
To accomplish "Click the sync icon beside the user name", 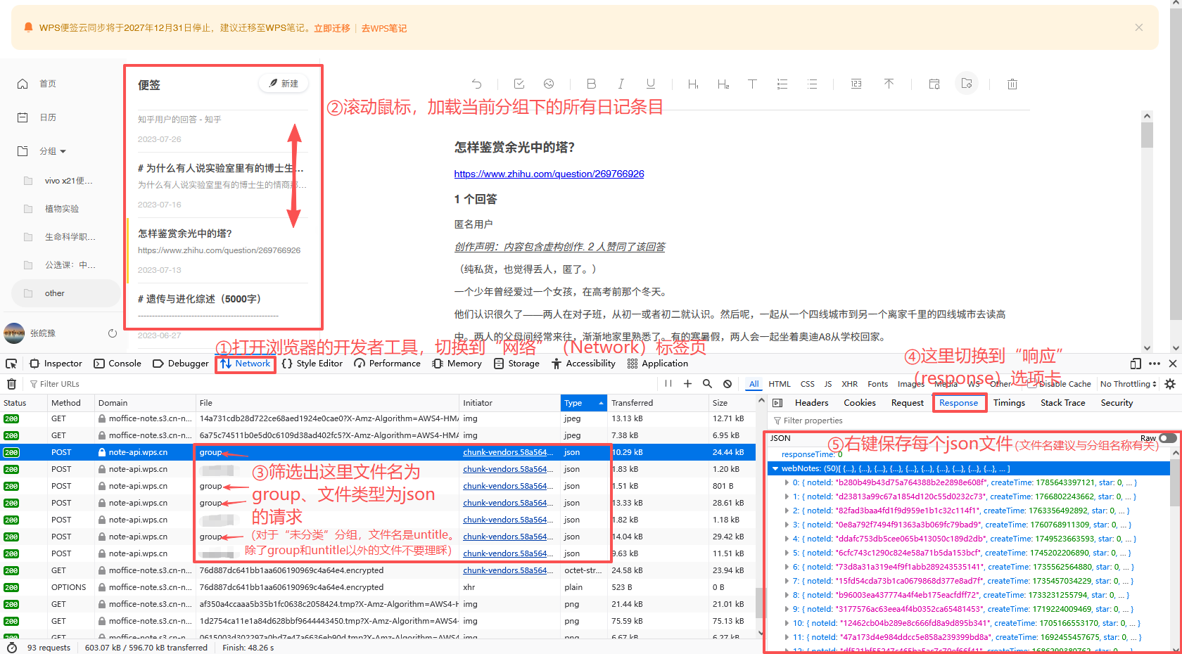I will click(112, 333).
